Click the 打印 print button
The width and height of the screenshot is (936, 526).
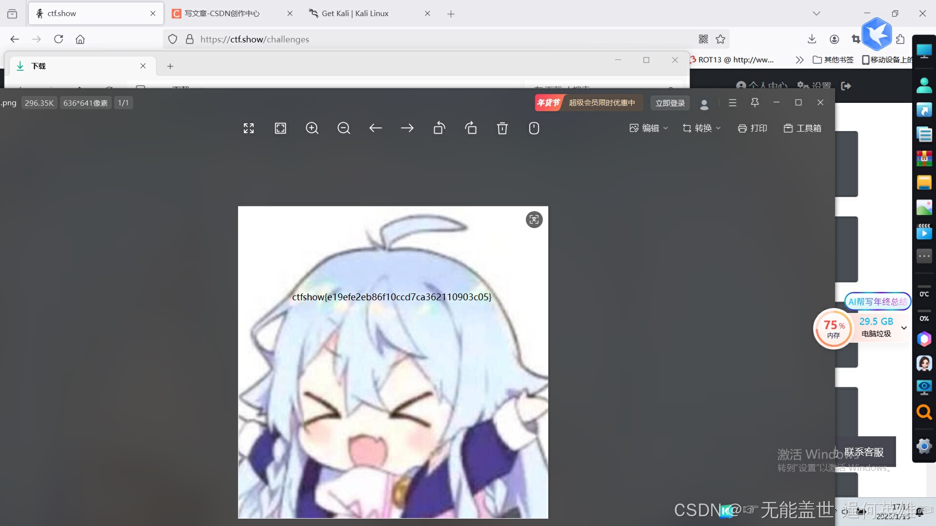pos(753,128)
